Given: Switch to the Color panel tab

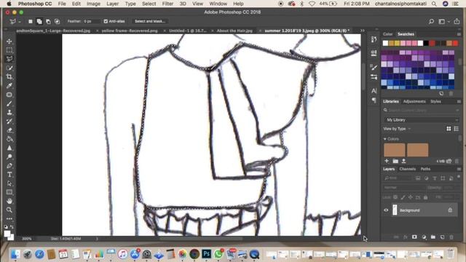Looking at the screenshot, I should click(387, 34).
